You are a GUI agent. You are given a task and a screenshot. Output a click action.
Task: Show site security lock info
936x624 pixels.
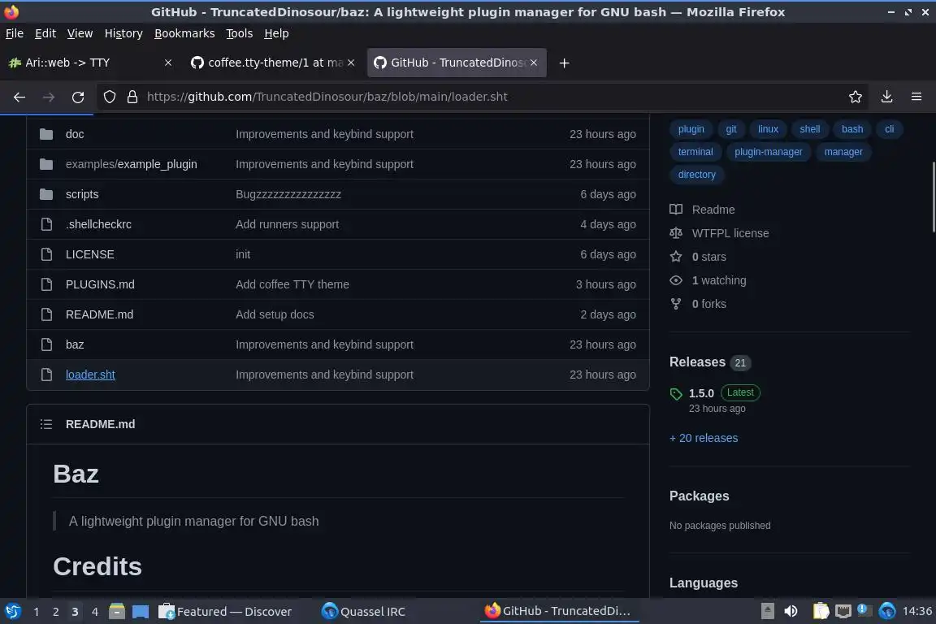click(132, 97)
